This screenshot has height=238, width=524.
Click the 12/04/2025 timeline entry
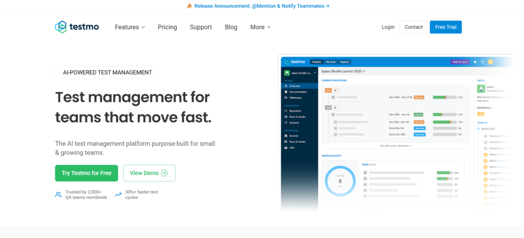(x=488, y=128)
